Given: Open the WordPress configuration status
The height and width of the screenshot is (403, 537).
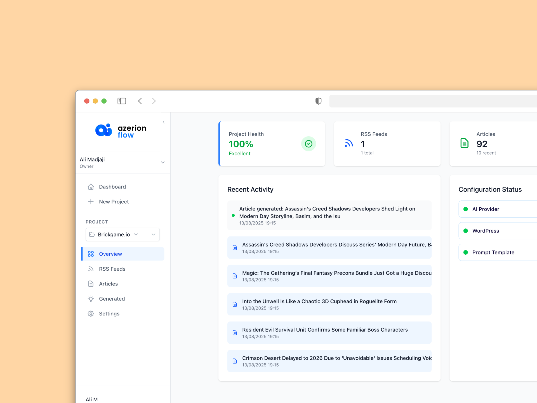Looking at the screenshot, I should 498,231.
